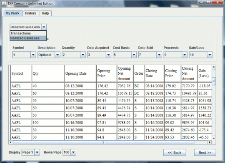Switch to the My Work tab
225x163 pixels.
(x=12, y=13)
